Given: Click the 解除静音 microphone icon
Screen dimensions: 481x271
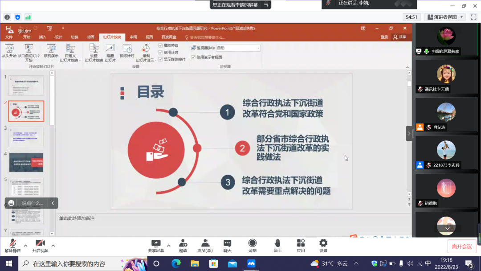Looking at the screenshot, I should 12,243.
